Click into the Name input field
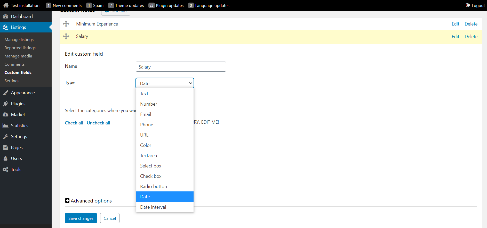 pyautogui.click(x=181, y=67)
